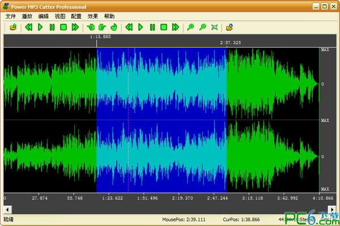Click fast-forward button next to the zoom-in magnifier
340x226 pixels.
coord(176,27)
